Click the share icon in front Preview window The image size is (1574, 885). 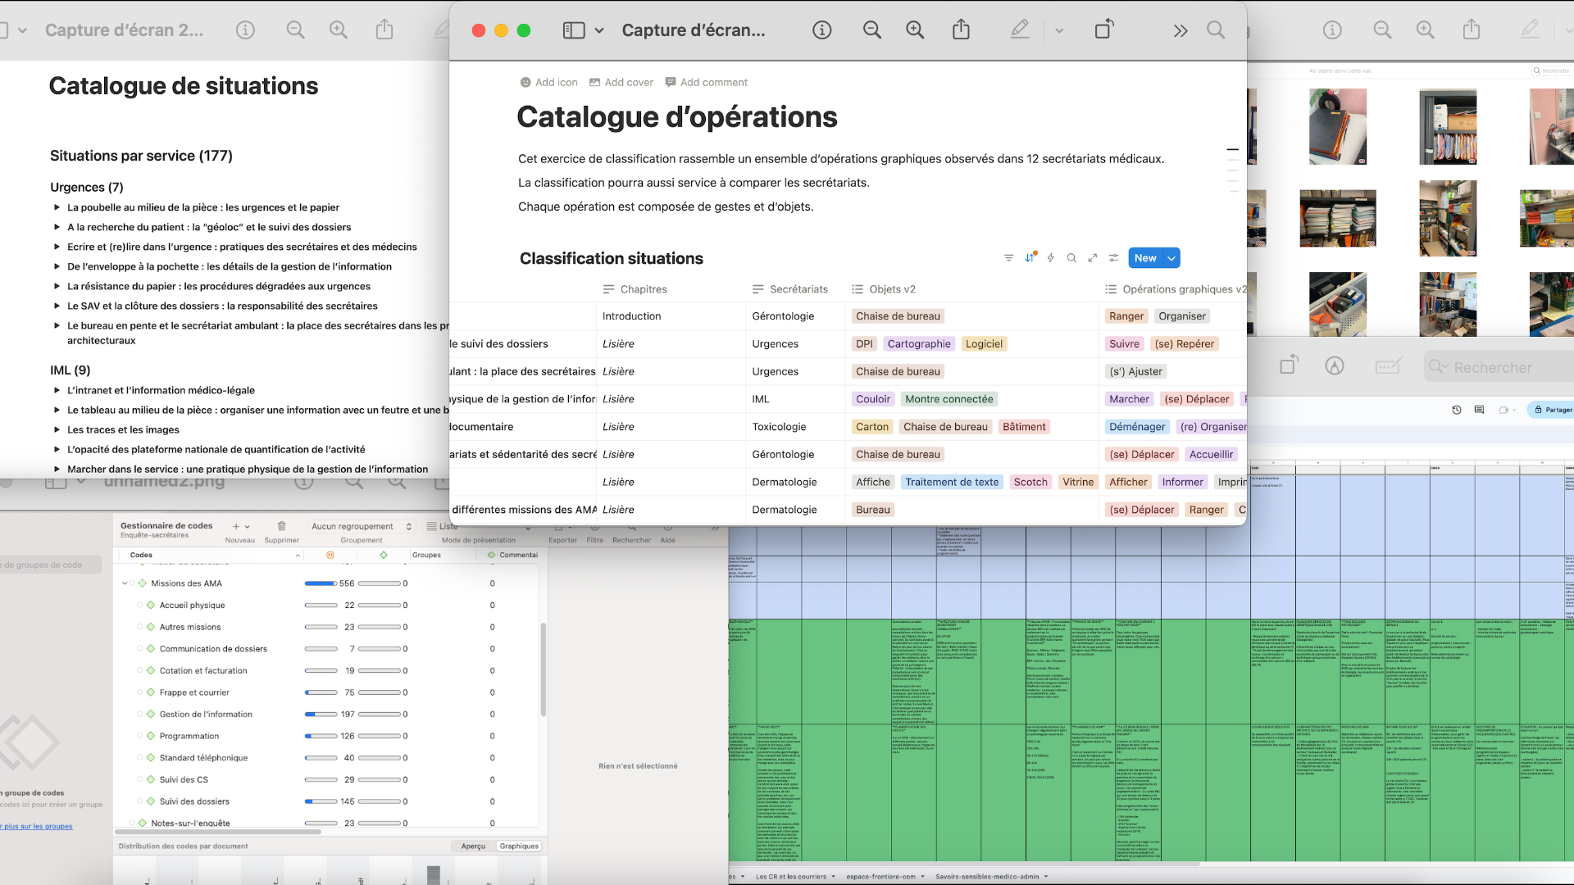[x=961, y=30]
